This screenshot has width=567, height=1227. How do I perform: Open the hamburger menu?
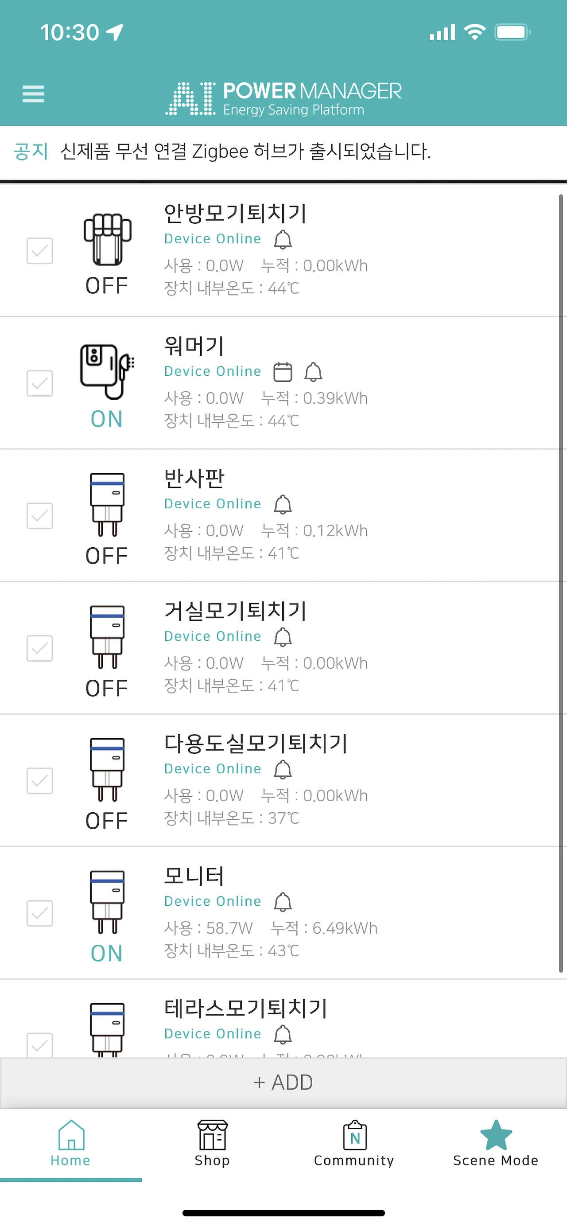(x=33, y=94)
